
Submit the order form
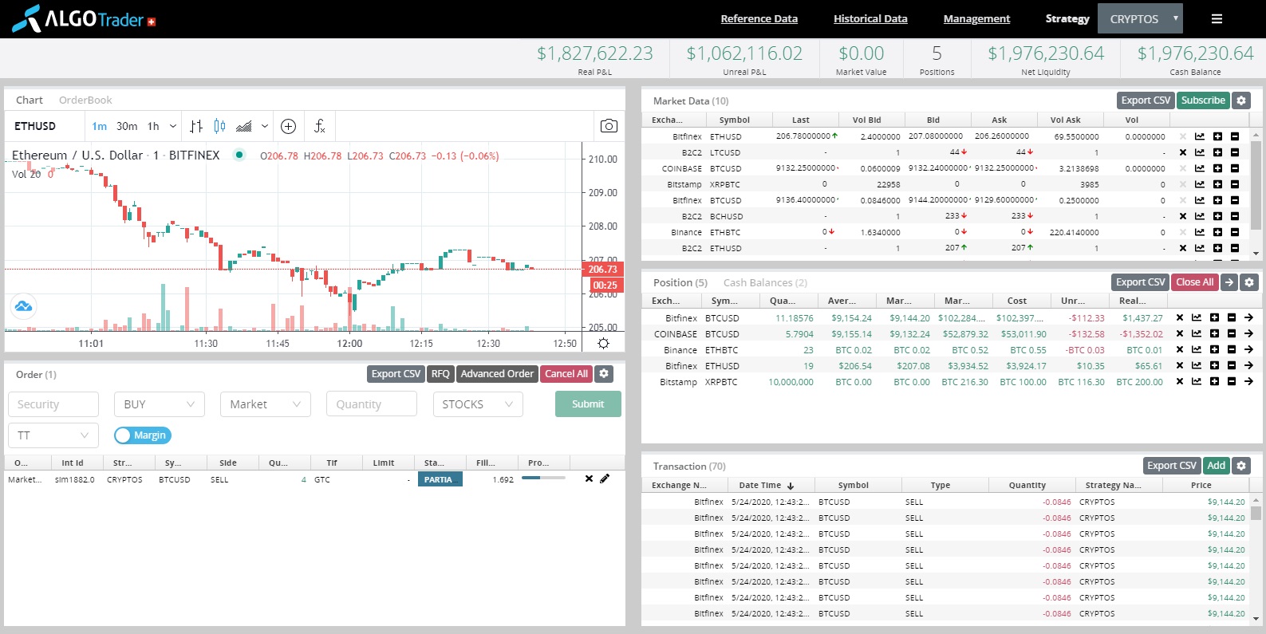588,404
